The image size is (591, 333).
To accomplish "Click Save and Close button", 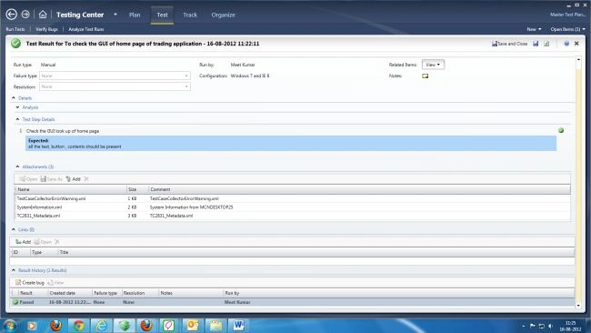I will point(509,44).
